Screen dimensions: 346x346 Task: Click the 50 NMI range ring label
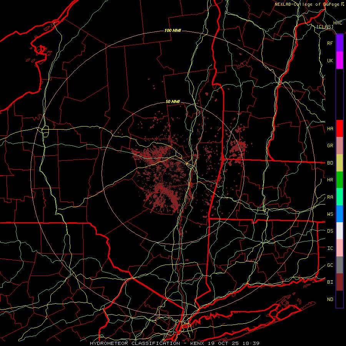coord(173,102)
